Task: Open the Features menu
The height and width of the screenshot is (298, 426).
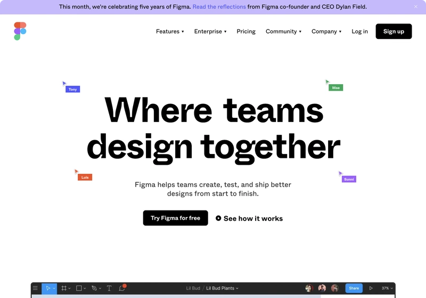Action: coord(170,31)
